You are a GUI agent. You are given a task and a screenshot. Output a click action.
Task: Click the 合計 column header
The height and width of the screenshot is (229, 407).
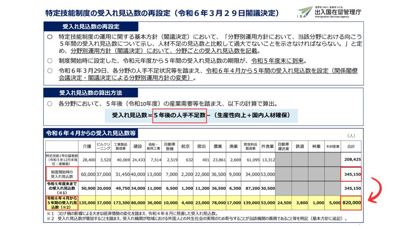click(351, 146)
